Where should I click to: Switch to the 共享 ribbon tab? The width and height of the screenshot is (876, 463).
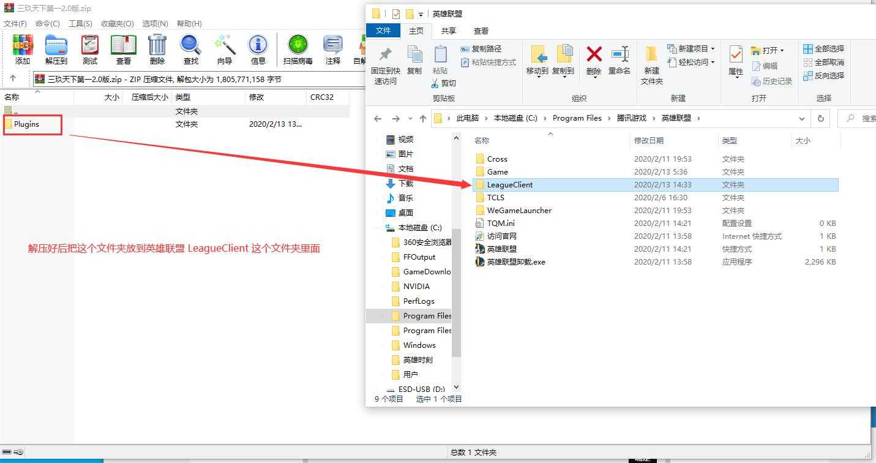pyautogui.click(x=449, y=31)
